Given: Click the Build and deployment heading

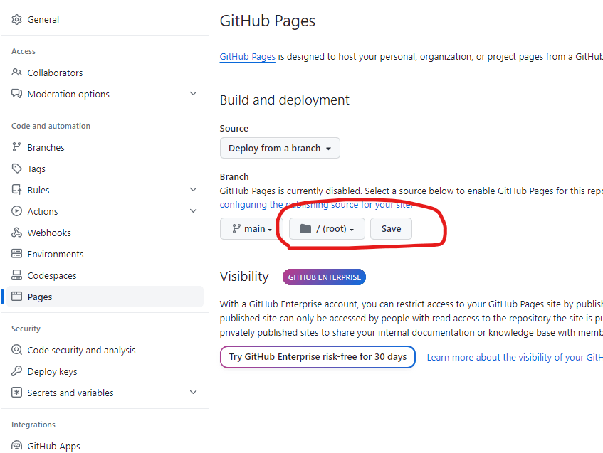Looking at the screenshot, I should pos(284,100).
